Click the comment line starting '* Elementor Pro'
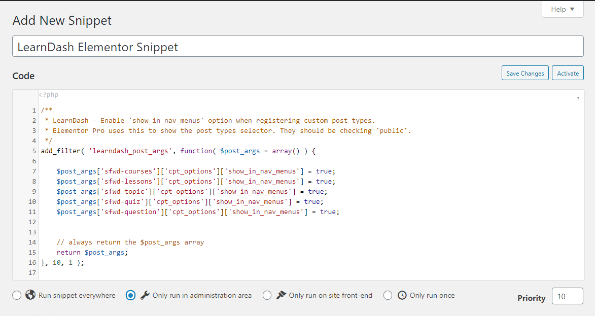The width and height of the screenshot is (595, 316). [228, 131]
